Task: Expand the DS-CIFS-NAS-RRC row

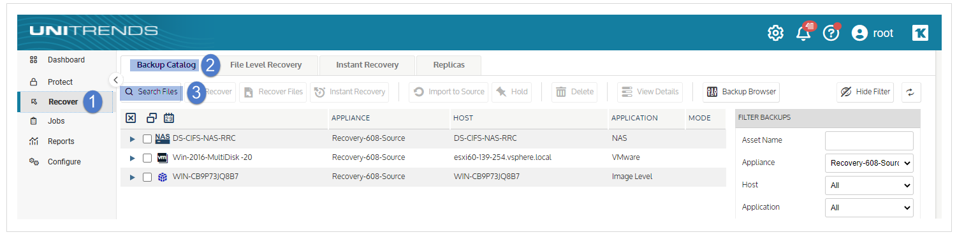Action: click(133, 139)
